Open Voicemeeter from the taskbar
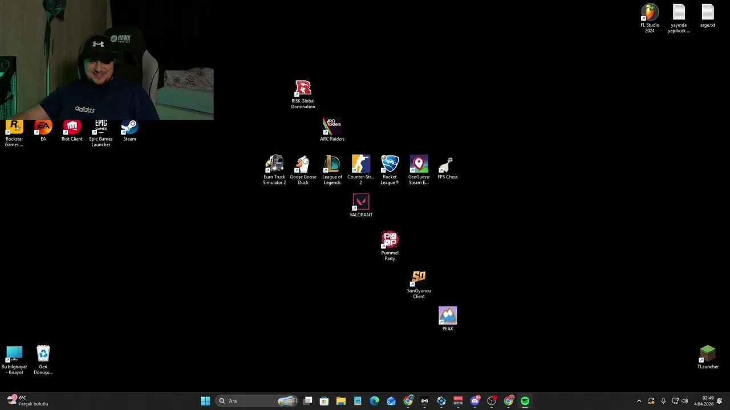Viewport: 730px width, 410px height. pos(458,401)
